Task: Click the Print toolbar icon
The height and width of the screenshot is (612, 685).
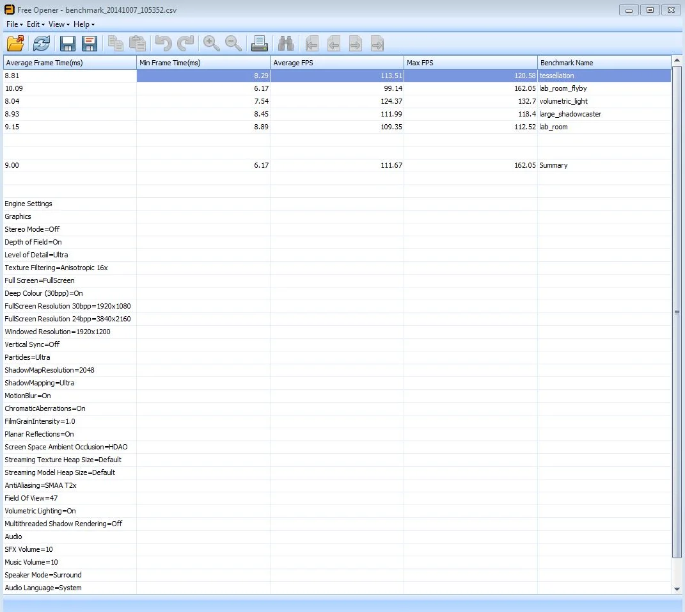Action: [260, 44]
